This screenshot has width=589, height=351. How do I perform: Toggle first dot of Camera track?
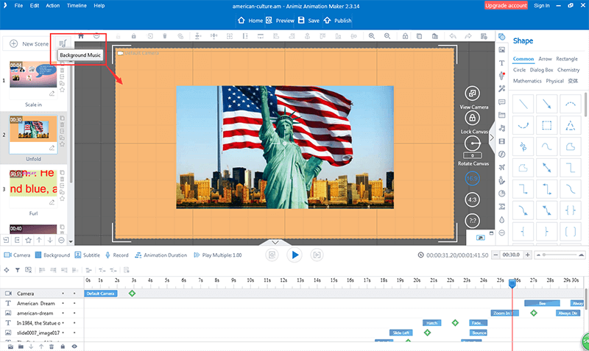coord(63,294)
